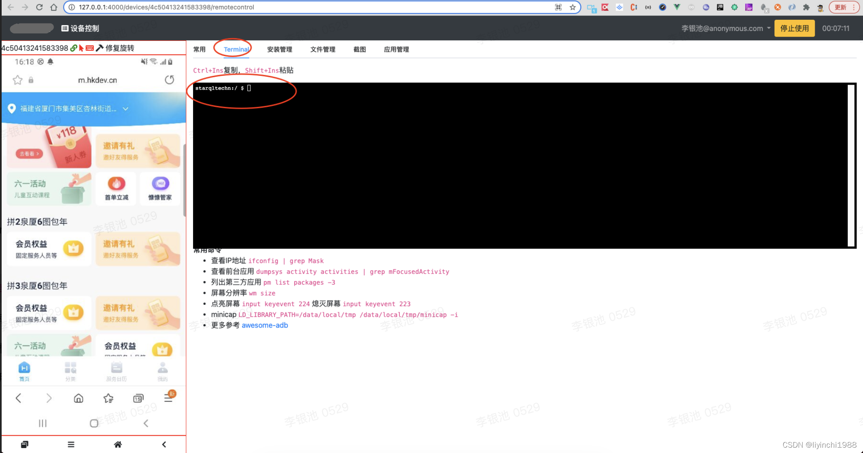
Task: Open the 安装管理 tab
Action: [x=279, y=50]
